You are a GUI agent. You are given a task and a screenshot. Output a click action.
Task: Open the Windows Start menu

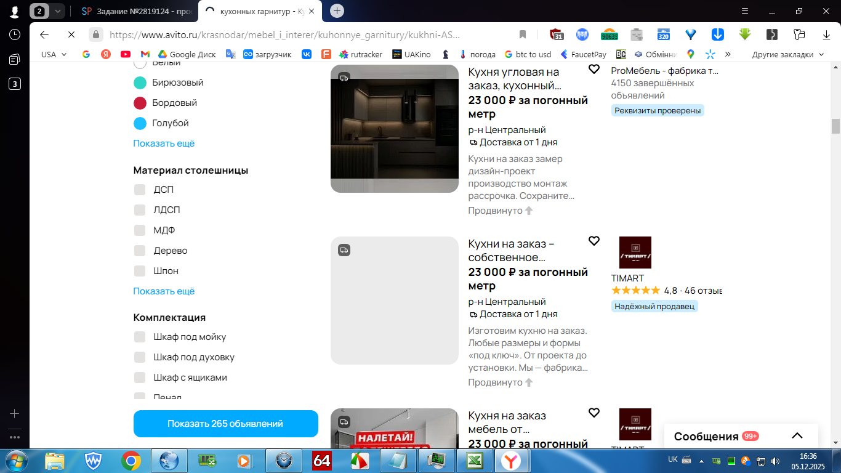15,460
